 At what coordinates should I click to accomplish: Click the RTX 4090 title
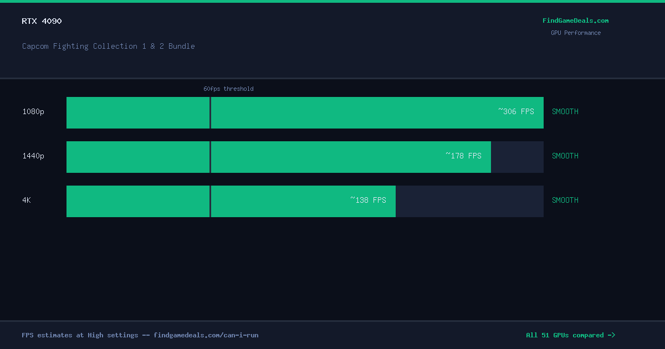point(42,21)
